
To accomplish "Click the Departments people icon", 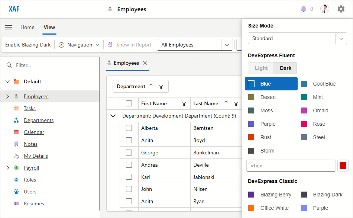I will pos(16,120).
